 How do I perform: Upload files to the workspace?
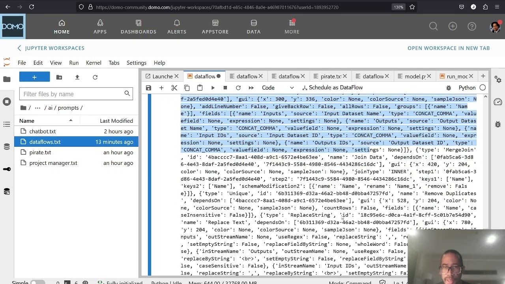(x=77, y=77)
